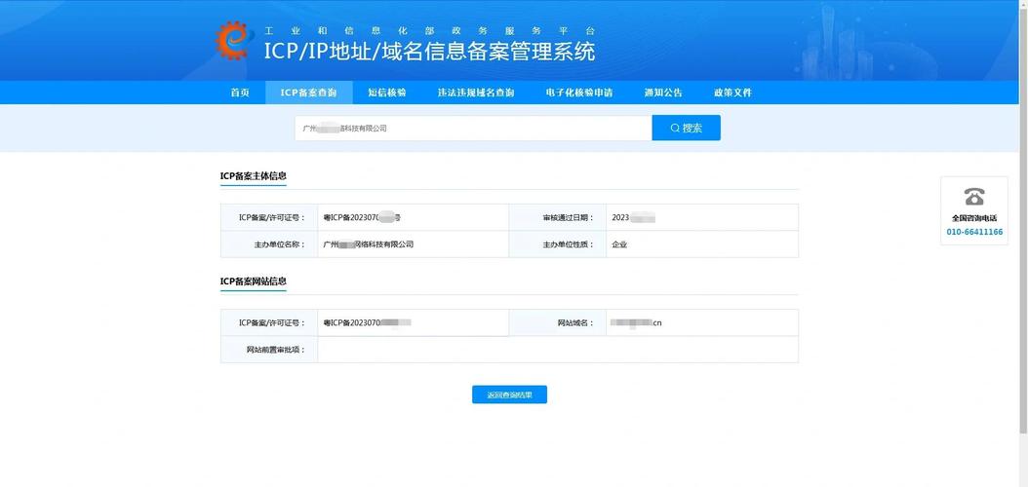
Task: Click the ICP备案主体信息 section heading
Action: point(254,176)
